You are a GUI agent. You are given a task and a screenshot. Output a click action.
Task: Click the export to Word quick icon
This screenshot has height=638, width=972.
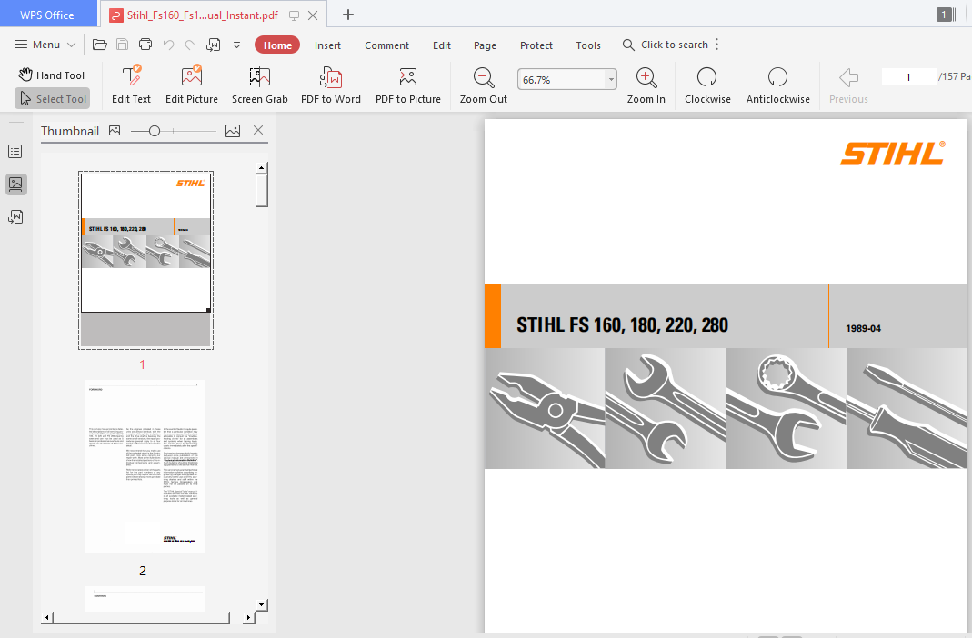click(x=214, y=45)
